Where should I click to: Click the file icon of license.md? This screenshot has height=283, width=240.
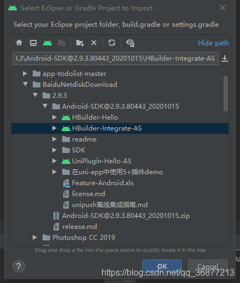66,194
